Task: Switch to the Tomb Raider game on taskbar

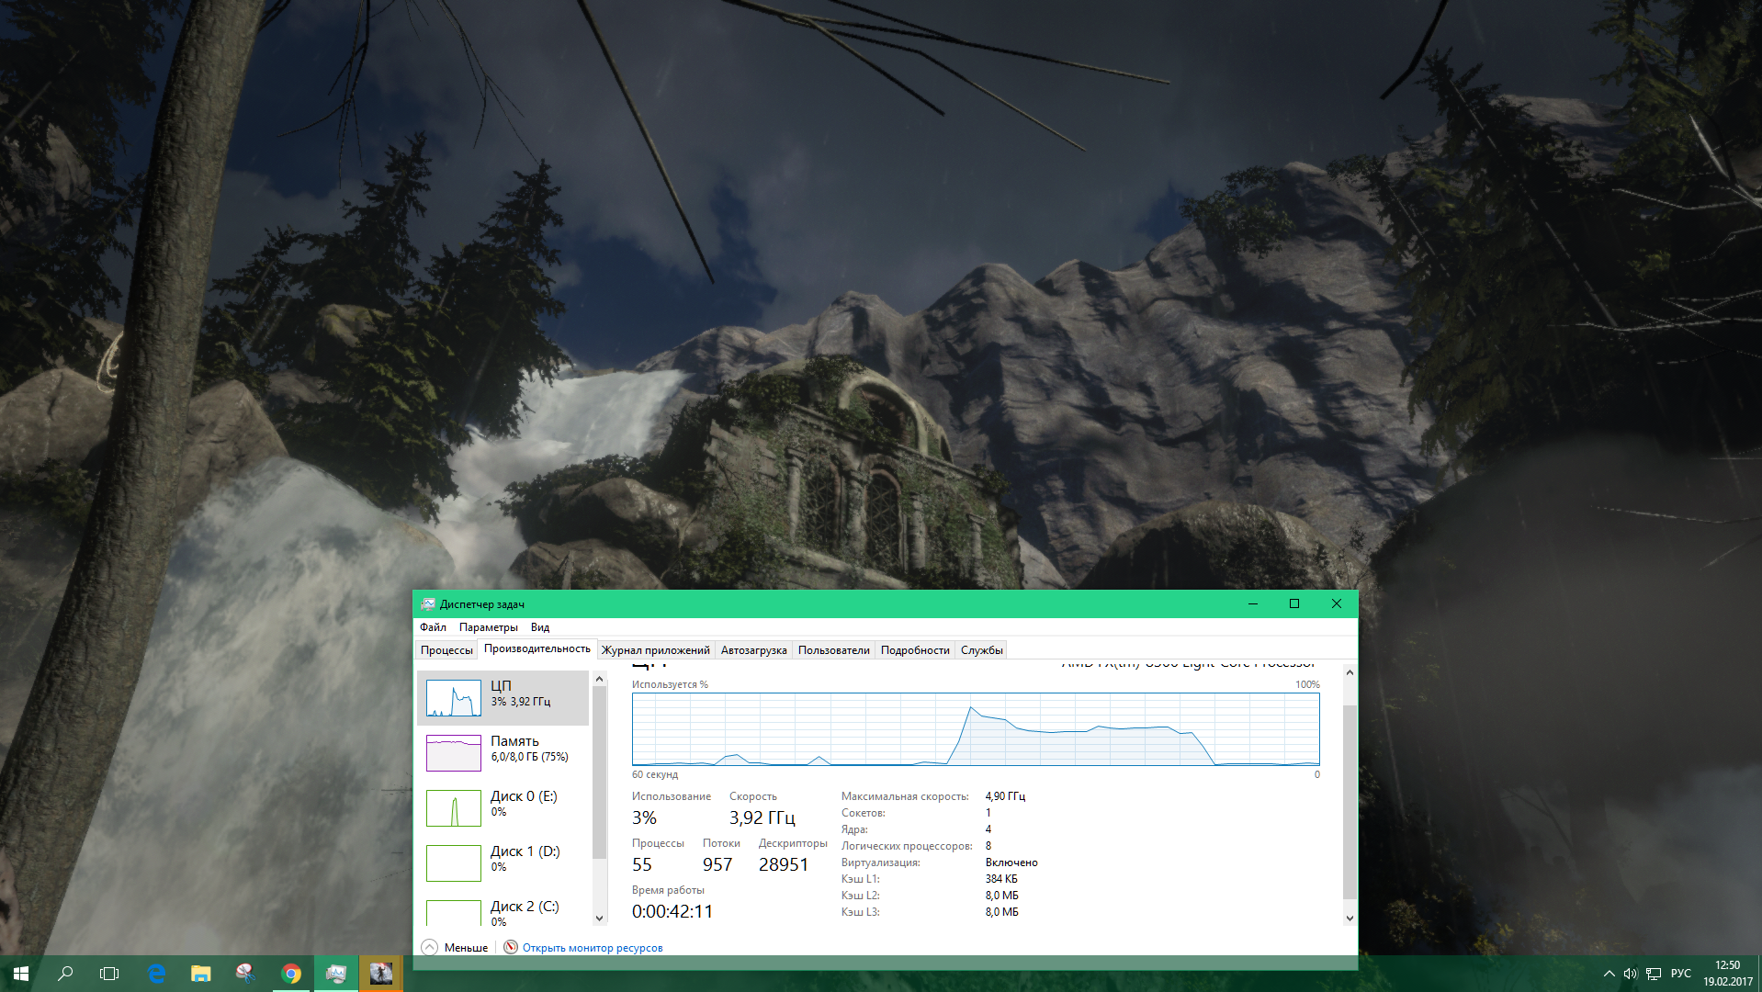Action: tap(381, 974)
